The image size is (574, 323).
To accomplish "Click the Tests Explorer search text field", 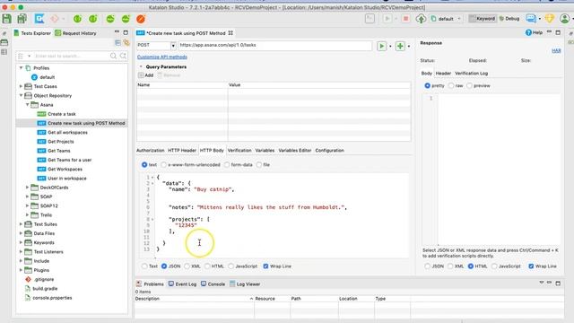I will coord(72,56).
